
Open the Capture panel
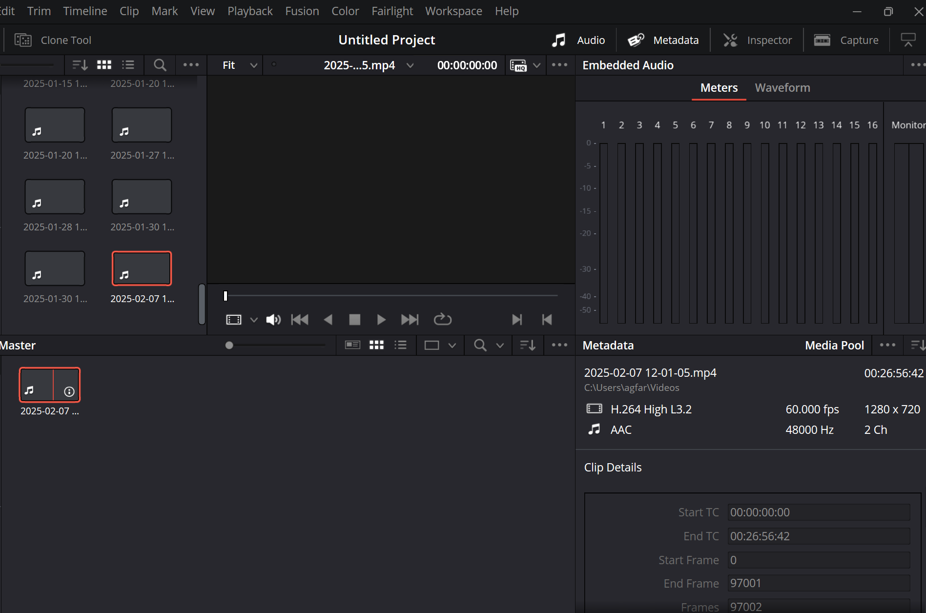(x=846, y=40)
